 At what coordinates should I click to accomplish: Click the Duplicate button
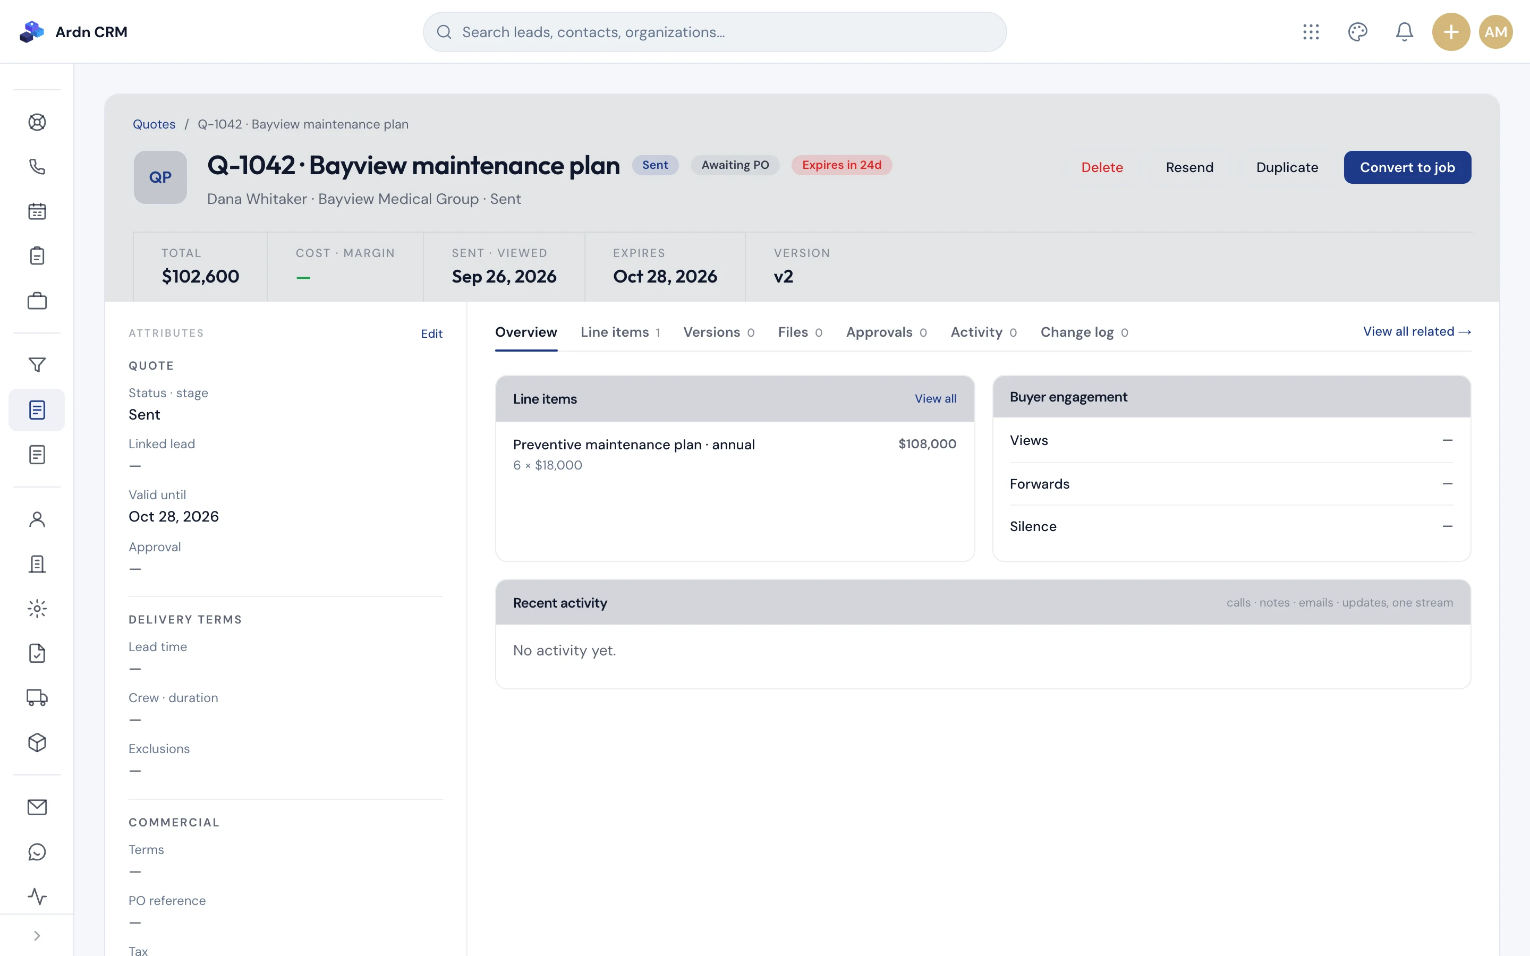pyautogui.click(x=1287, y=167)
